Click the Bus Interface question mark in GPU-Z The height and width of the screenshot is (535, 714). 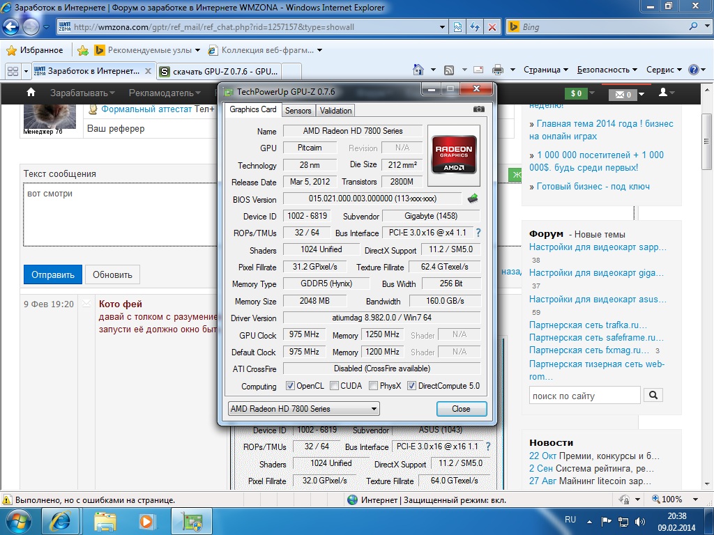(x=478, y=233)
